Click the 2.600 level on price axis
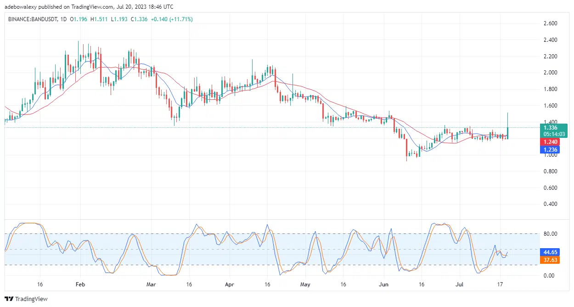 [x=550, y=23]
